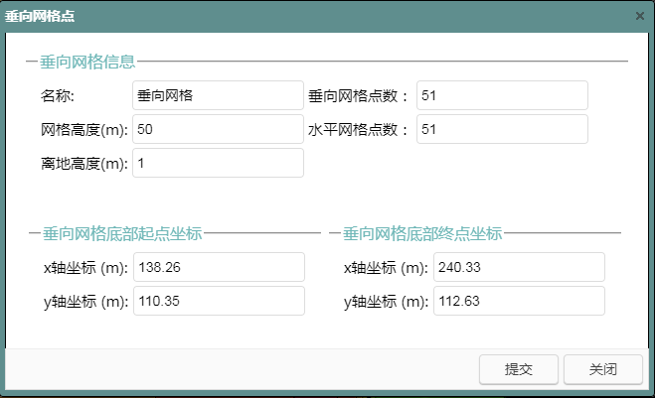
Task: Click start point y轴坐标 field showing 110.35
Action: pos(219,301)
